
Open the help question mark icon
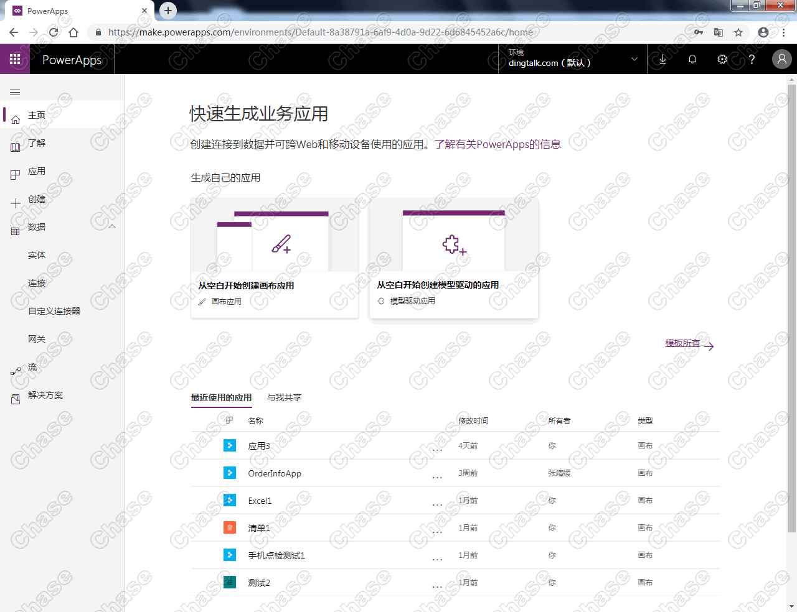(752, 59)
